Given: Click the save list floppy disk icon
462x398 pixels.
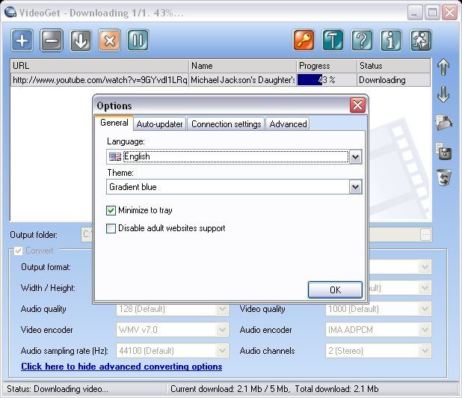Looking at the screenshot, I should [x=443, y=151].
